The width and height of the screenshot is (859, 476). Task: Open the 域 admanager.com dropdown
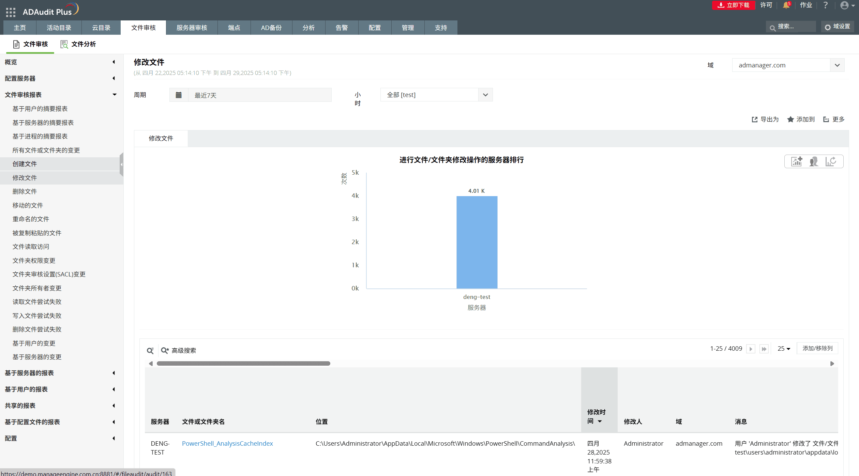pos(837,65)
